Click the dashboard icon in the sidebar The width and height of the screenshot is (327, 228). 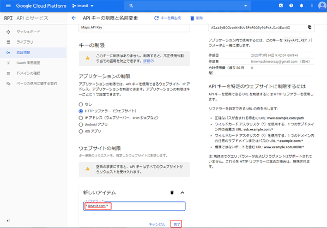(x=8, y=32)
